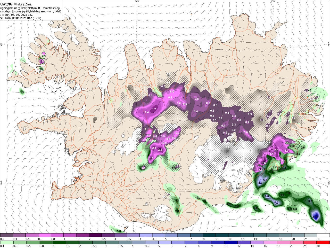Click the 7.0 rainfall value on the map

click(x=276, y=203)
